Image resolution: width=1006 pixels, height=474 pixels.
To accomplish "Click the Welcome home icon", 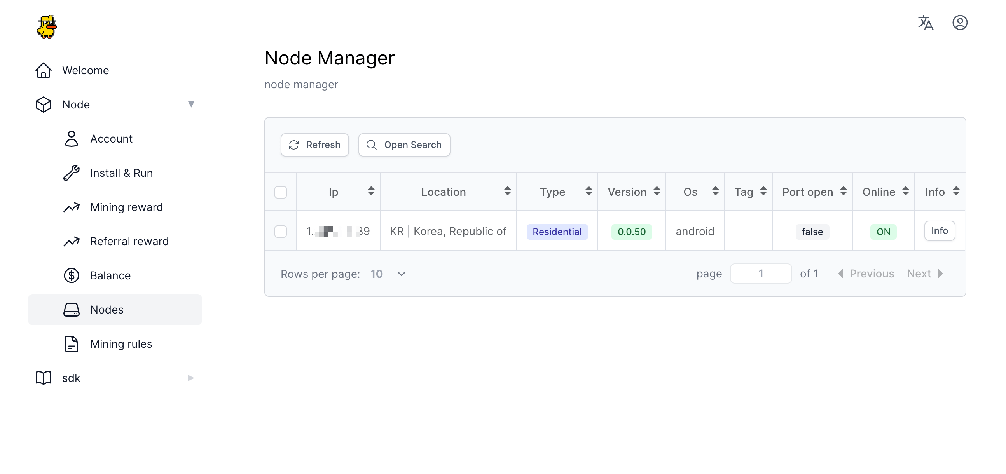I will (x=44, y=70).
